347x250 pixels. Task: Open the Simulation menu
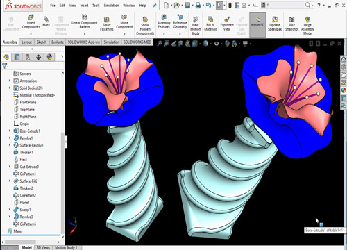point(111,6)
